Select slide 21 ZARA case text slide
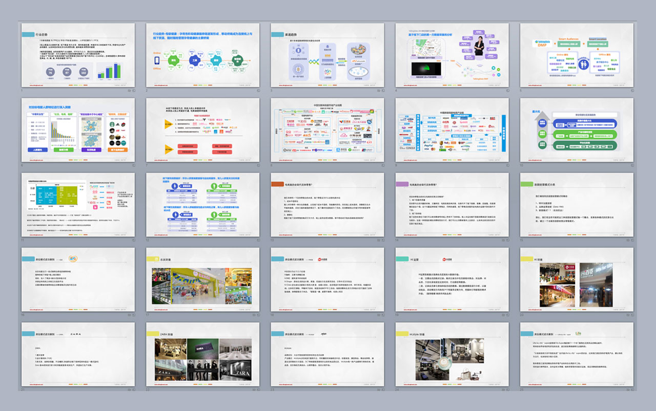 pos(78,354)
